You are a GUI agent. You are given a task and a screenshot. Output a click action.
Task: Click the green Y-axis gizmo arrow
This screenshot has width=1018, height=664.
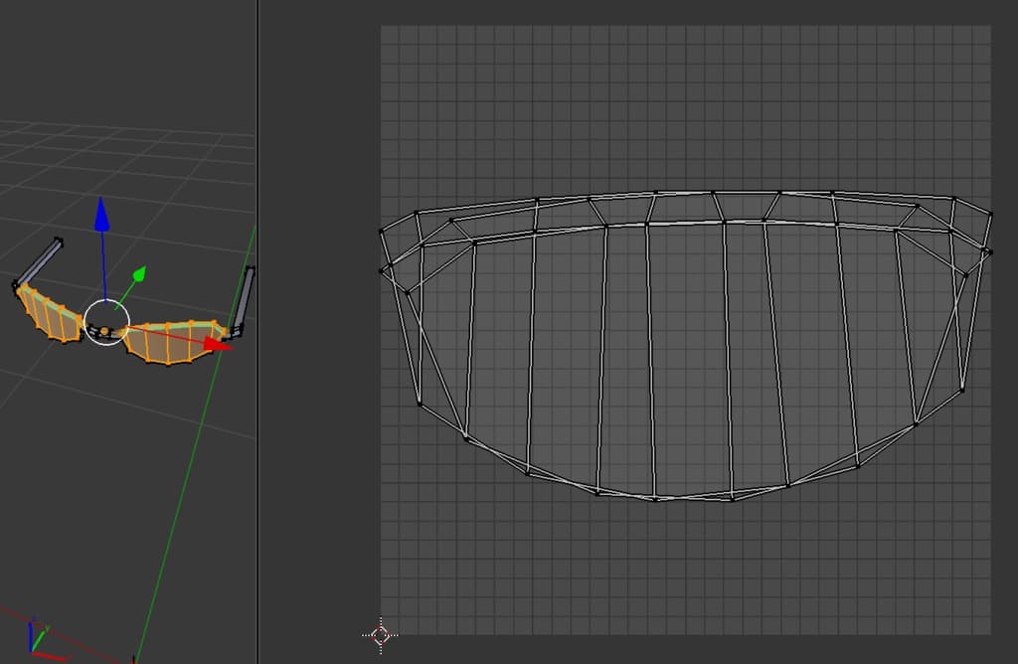(x=139, y=273)
